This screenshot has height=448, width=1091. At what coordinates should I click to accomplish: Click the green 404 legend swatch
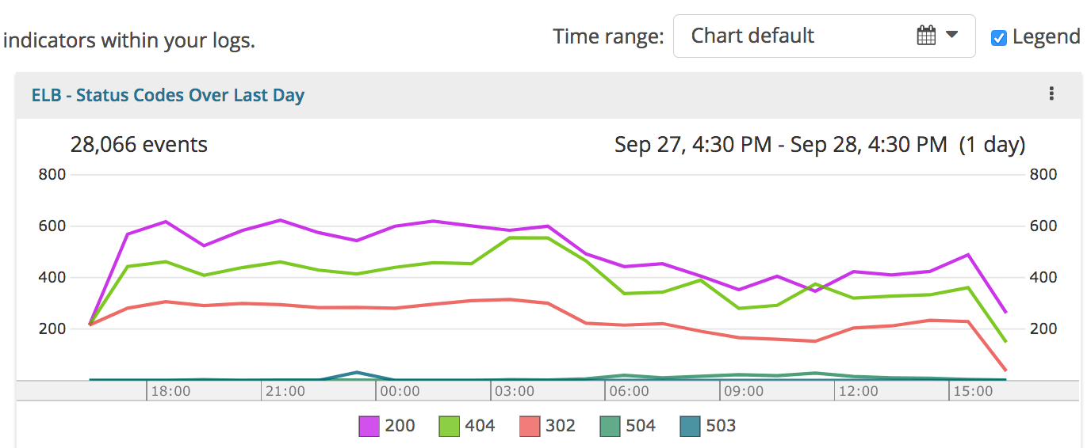tap(450, 427)
